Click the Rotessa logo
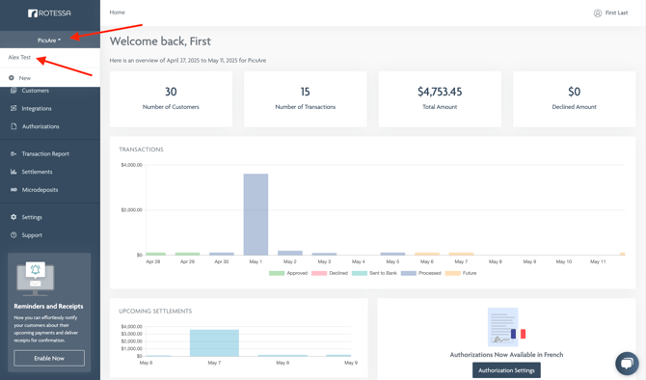This screenshot has height=380, width=646. [49, 14]
